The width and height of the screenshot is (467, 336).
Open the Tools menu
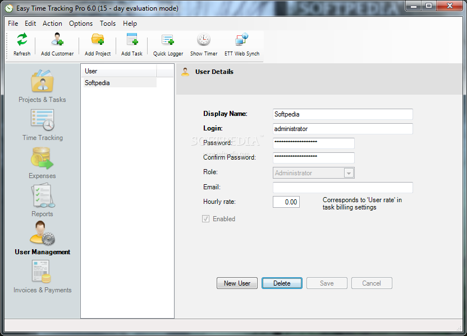(108, 24)
